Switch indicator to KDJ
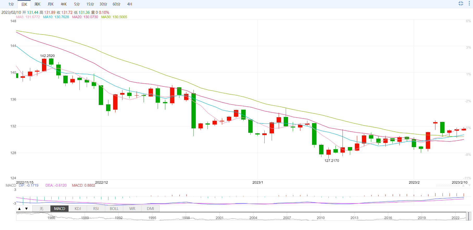The height and width of the screenshot is (230, 473). click(x=78, y=209)
